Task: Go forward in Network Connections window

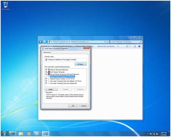Action: point(44,42)
